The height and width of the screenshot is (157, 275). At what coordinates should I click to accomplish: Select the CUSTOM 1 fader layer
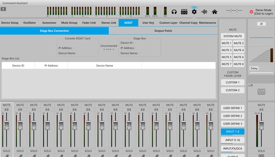coord(233,82)
